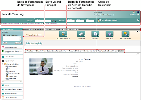Viewport: 141px width, 100px height.
Task: Click the printer icon in the header
Action: [x=134, y=12]
